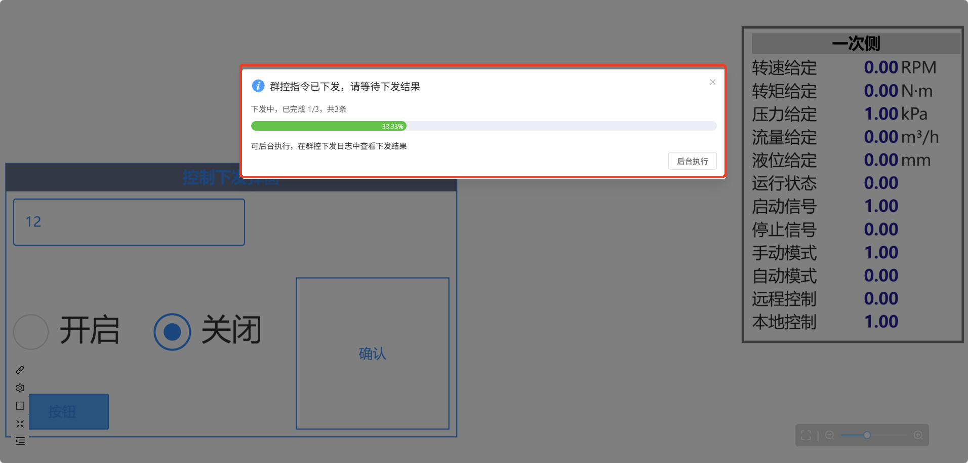Click the fullscreen icon in zoom bar
The width and height of the screenshot is (968, 463).
806,435
